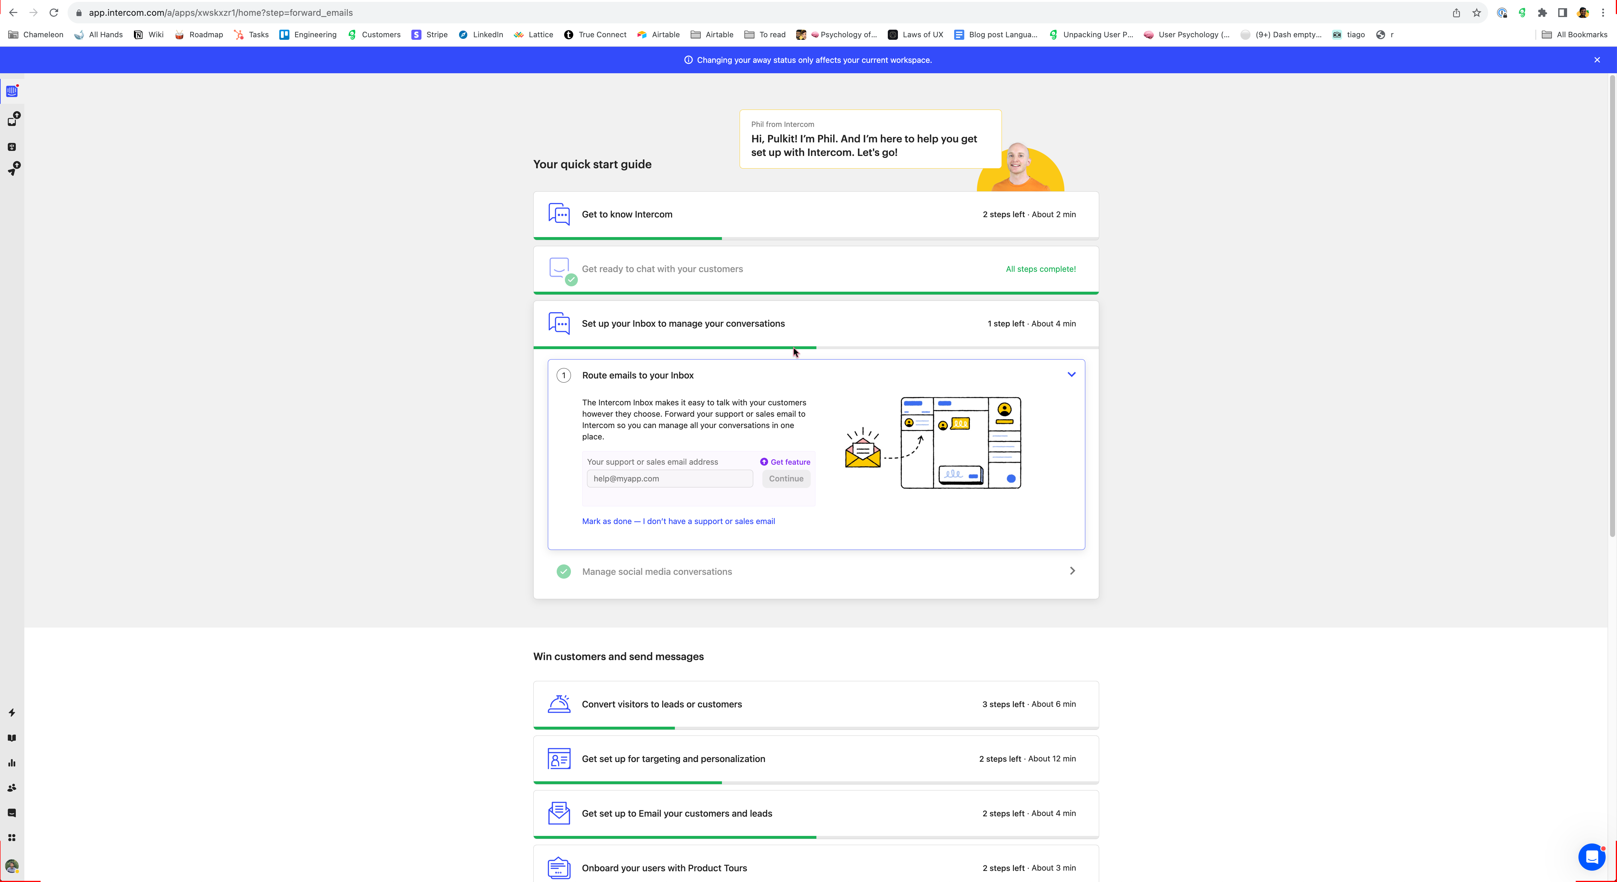Expand the Manage social media conversations chevron
Screen dimensions: 1617x882
(1072, 571)
